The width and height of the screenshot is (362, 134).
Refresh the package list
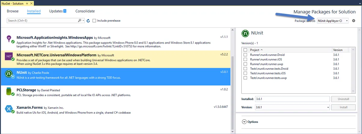pyautogui.click(x=88, y=21)
